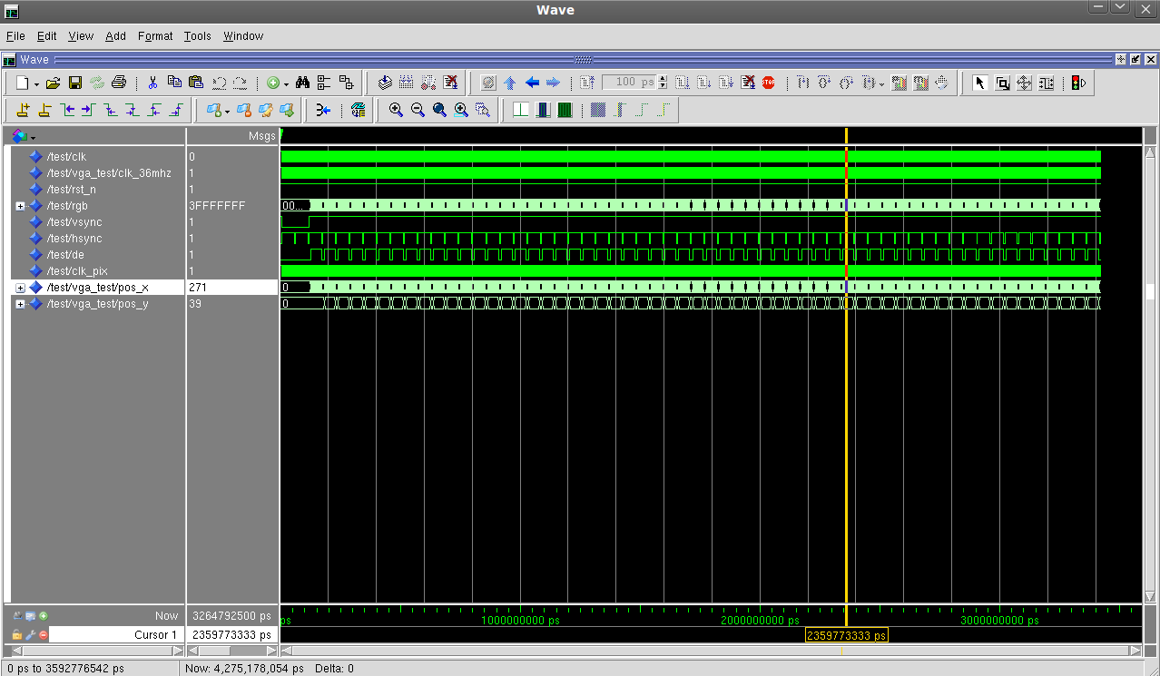Expand the /test/vga_test/pos_y signal
The height and width of the screenshot is (676, 1160).
click(x=20, y=304)
